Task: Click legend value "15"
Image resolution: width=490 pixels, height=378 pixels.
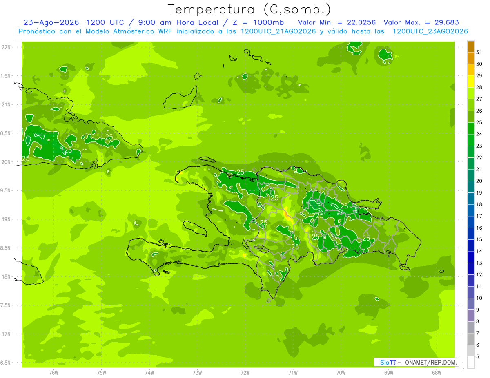Action: tap(479, 239)
